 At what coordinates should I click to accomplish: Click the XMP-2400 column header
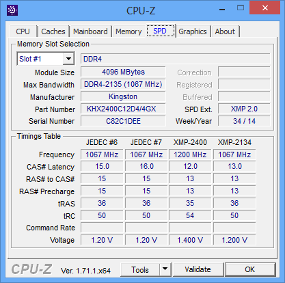[x=190, y=142]
